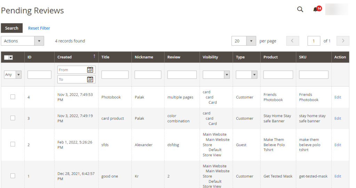Select checkbox for review ID 3
The image size is (356, 188).
pyautogui.click(x=13, y=118)
